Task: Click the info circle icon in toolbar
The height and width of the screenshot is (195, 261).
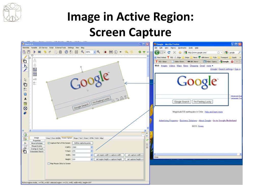Action: tap(116, 52)
